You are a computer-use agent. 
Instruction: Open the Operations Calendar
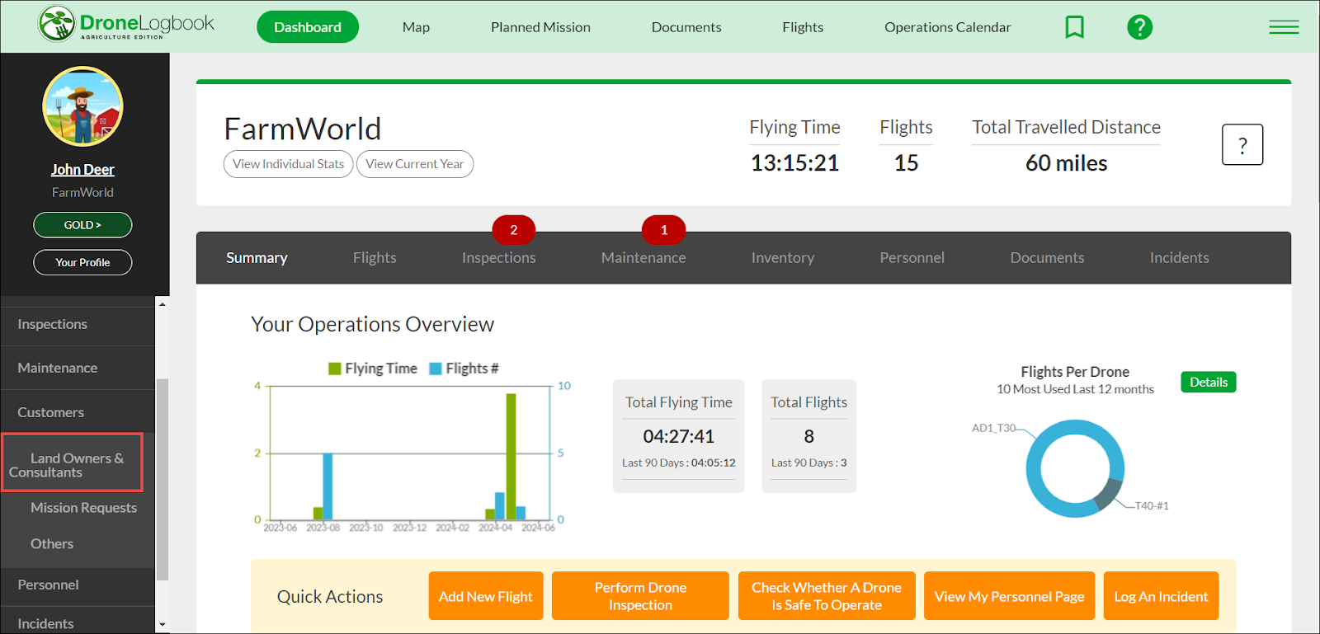point(947,27)
